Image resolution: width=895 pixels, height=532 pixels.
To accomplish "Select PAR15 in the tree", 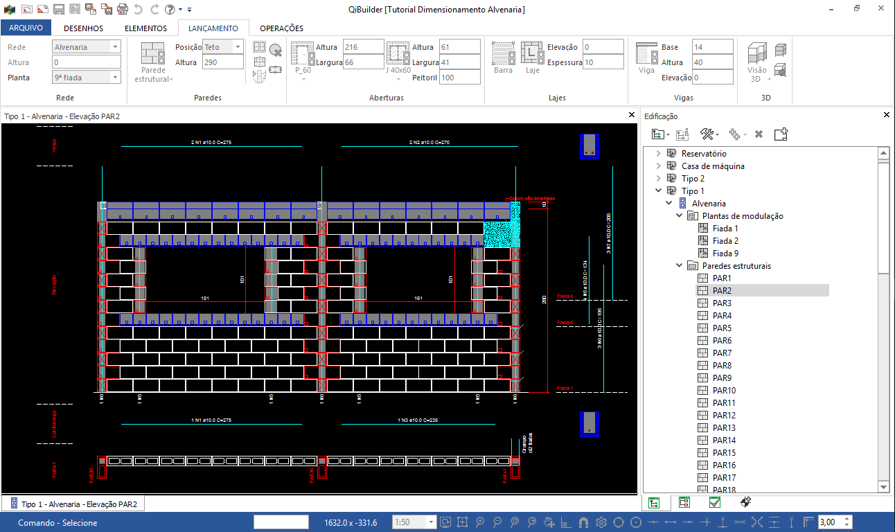I will pos(724,453).
